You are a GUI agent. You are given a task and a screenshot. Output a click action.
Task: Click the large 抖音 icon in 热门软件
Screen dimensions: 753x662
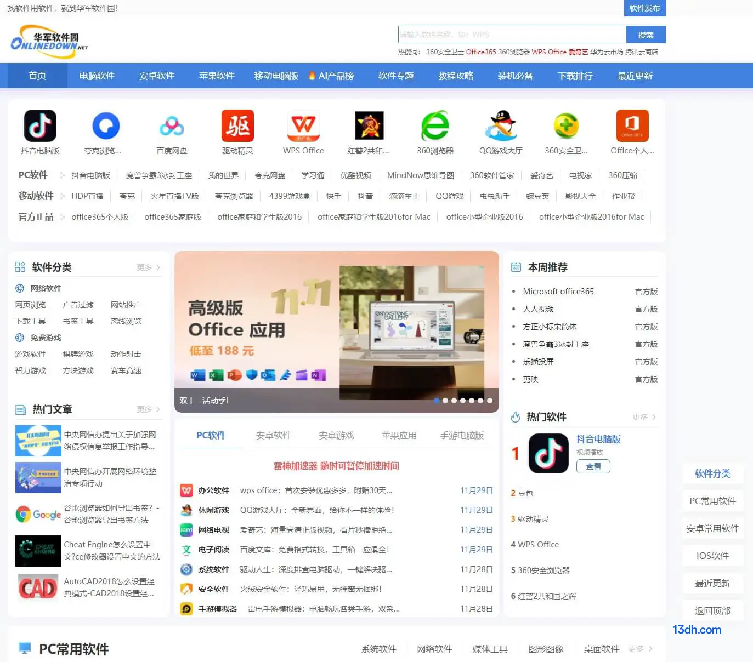[x=548, y=453]
